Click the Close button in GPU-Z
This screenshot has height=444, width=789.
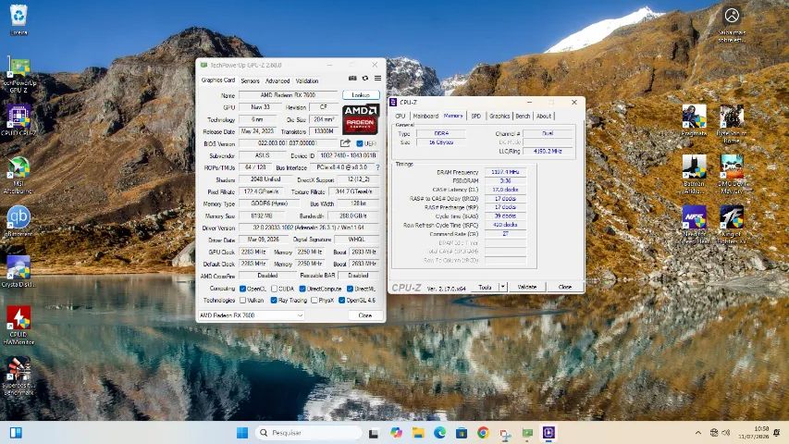[365, 315]
